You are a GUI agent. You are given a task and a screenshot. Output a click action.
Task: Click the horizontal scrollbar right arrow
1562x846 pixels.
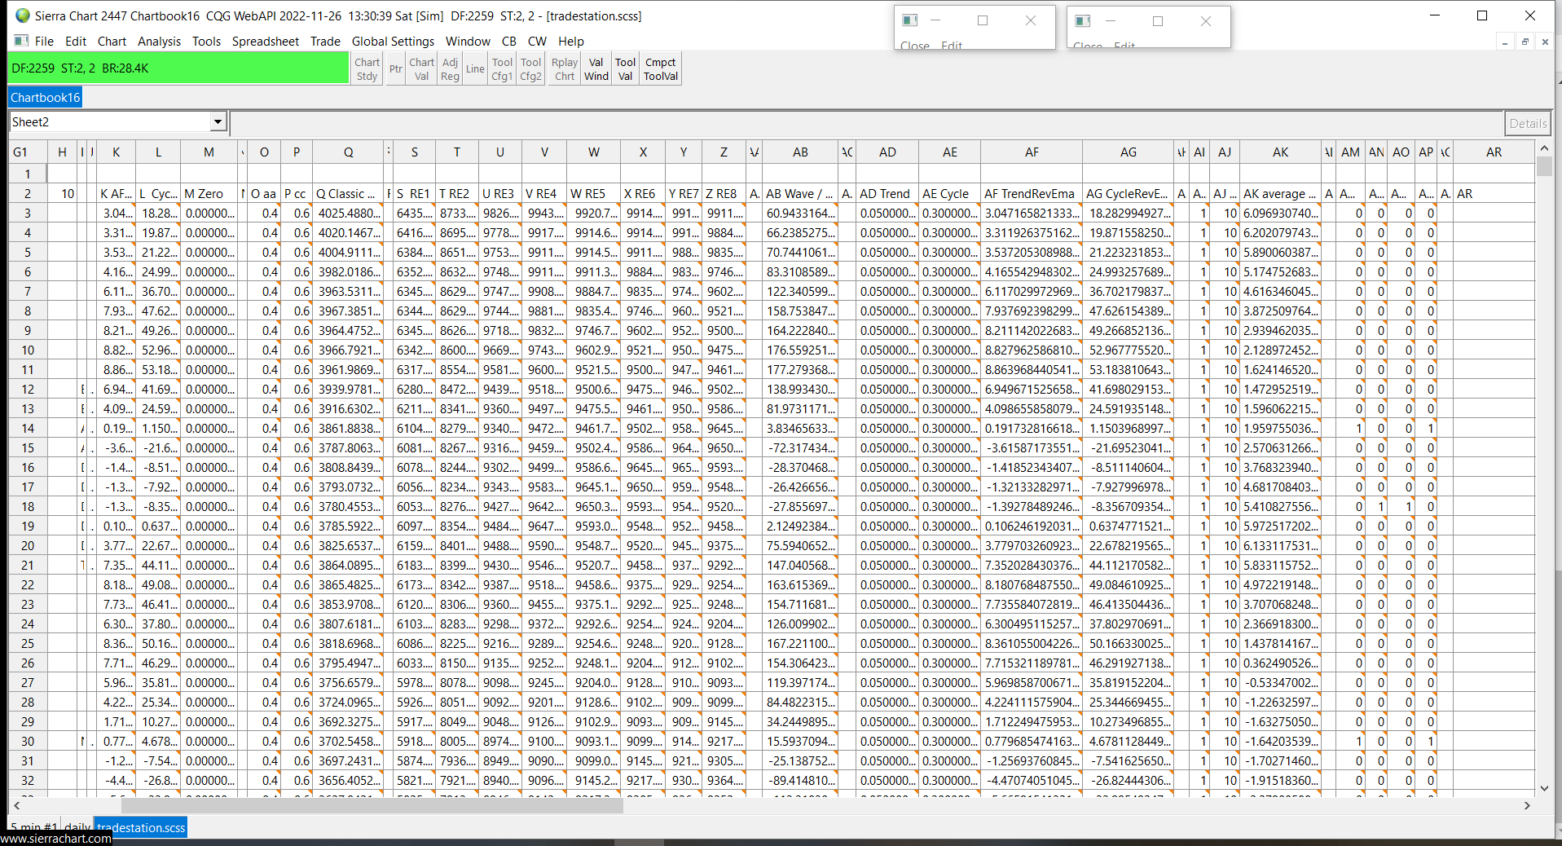pos(1526,805)
